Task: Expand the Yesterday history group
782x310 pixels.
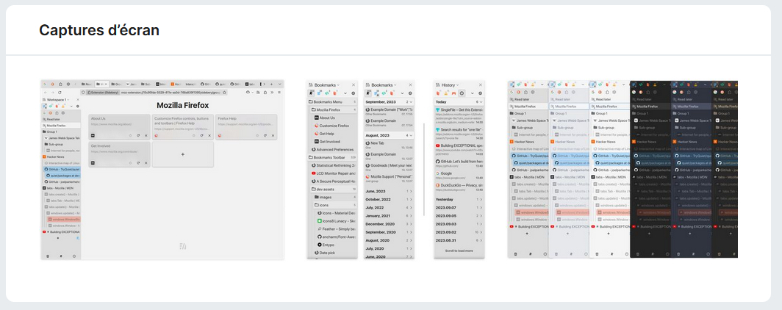Action: [x=459, y=199]
